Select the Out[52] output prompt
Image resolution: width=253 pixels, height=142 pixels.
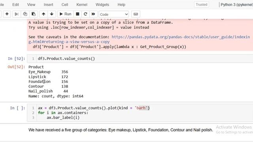click(16, 67)
